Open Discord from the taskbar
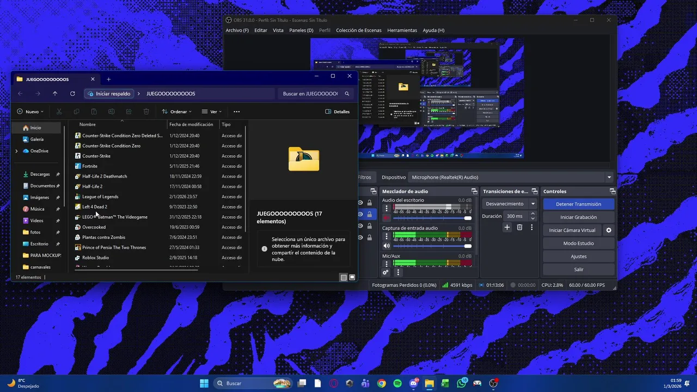Image resolution: width=697 pixels, height=392 pixels. [x=413, y=383]
